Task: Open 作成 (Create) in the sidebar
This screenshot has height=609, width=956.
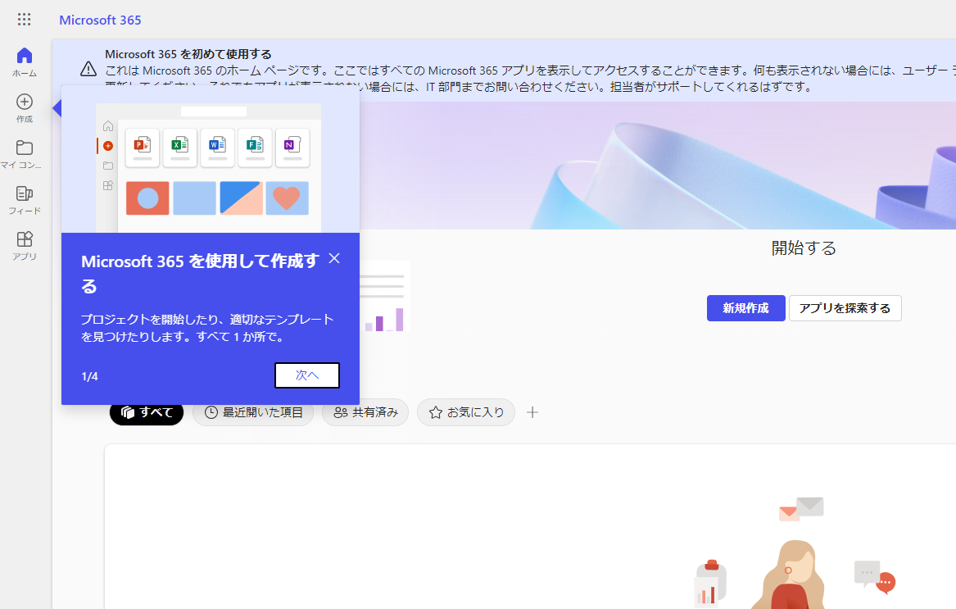Action: click(25, 107)
